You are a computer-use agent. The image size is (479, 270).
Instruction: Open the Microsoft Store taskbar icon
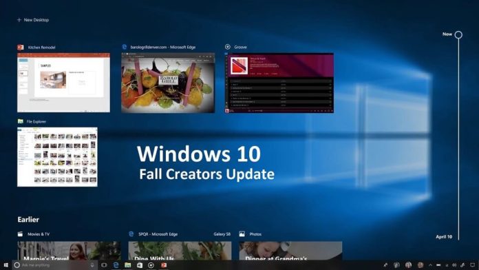click(x=140, y=265)
